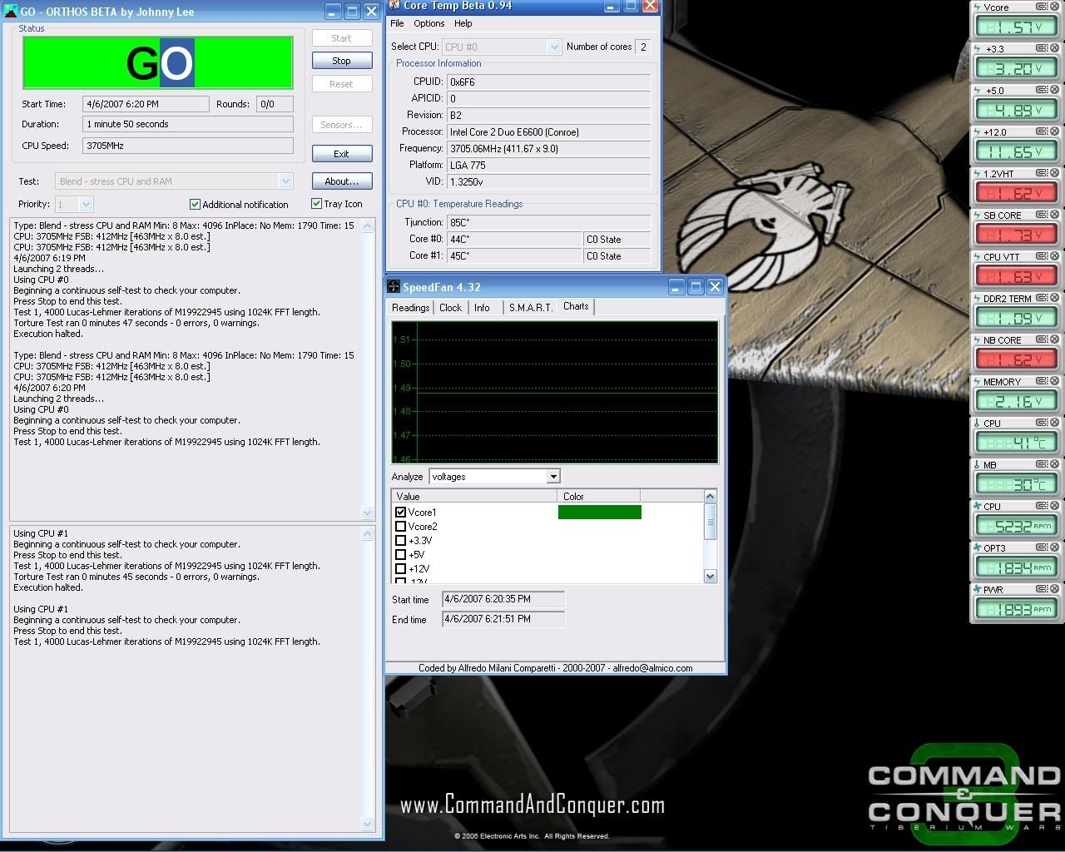Close the OPT3 fan gadget

click(x=1053, y=547)
